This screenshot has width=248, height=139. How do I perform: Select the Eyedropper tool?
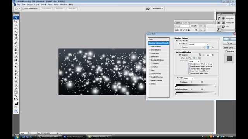click(16, 89)
